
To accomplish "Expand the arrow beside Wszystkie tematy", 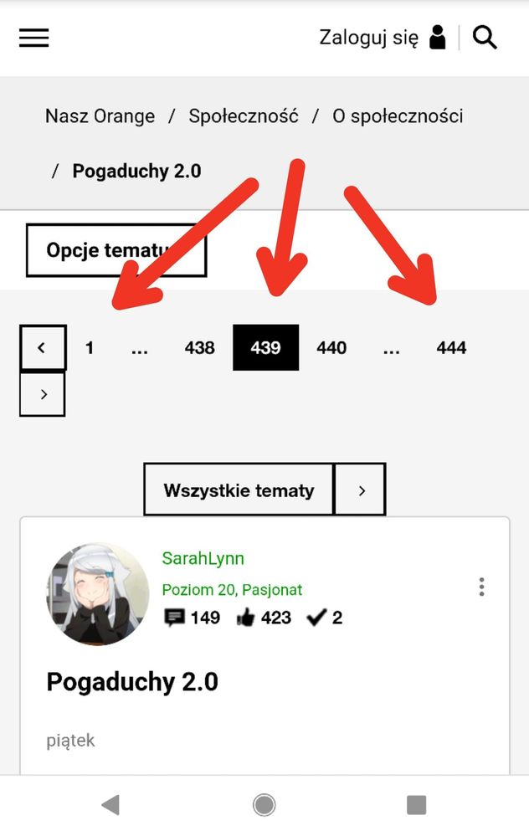I will coord(361,490).
